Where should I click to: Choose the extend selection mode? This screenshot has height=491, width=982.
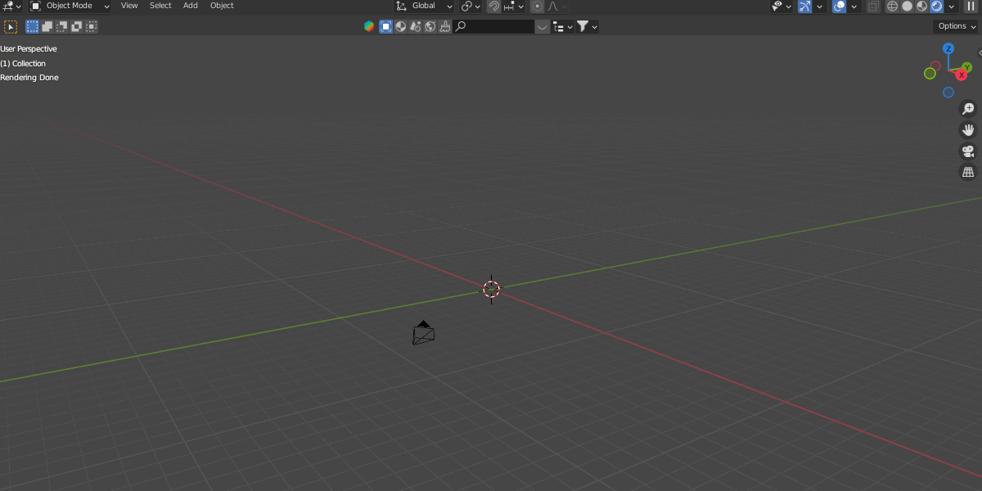point(47,26)
